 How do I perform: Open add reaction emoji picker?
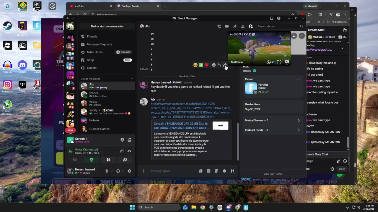[x=214, y=65]
